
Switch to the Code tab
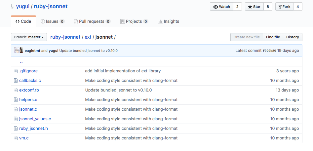(x=23, y=21)
